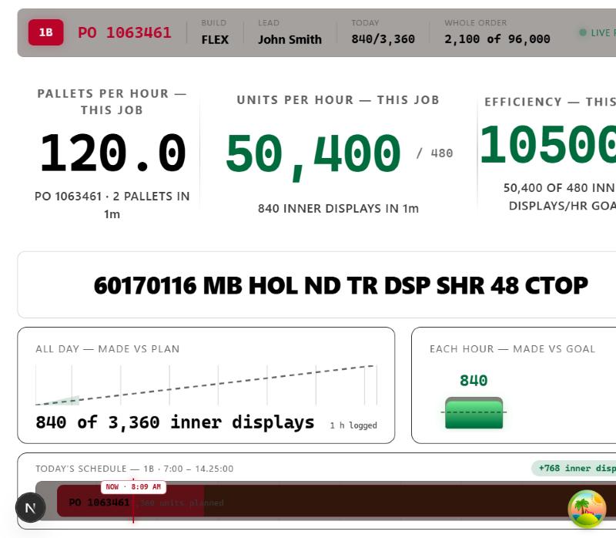Click Each Hour — Made vs Goal heading
This screenshot has height=538, width=616.
tap(512, 349)
